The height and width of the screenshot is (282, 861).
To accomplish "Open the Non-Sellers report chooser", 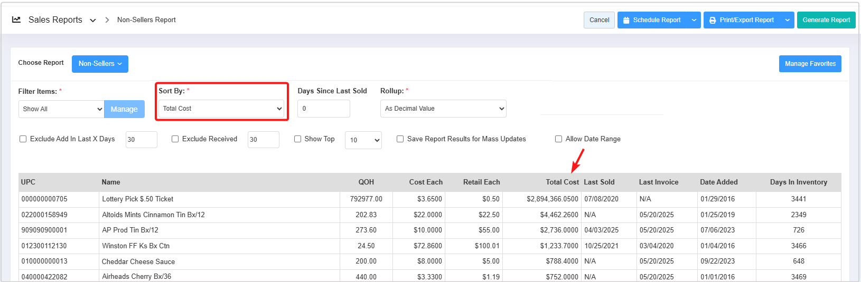I will click(100, 64).
